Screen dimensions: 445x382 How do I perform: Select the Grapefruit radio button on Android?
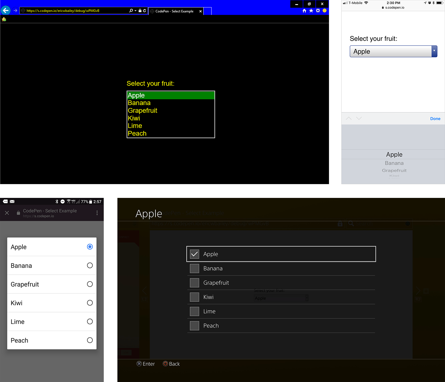coord(90,284)
